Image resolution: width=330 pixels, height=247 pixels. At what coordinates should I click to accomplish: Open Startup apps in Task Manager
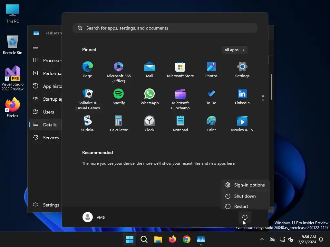(45, 99)
